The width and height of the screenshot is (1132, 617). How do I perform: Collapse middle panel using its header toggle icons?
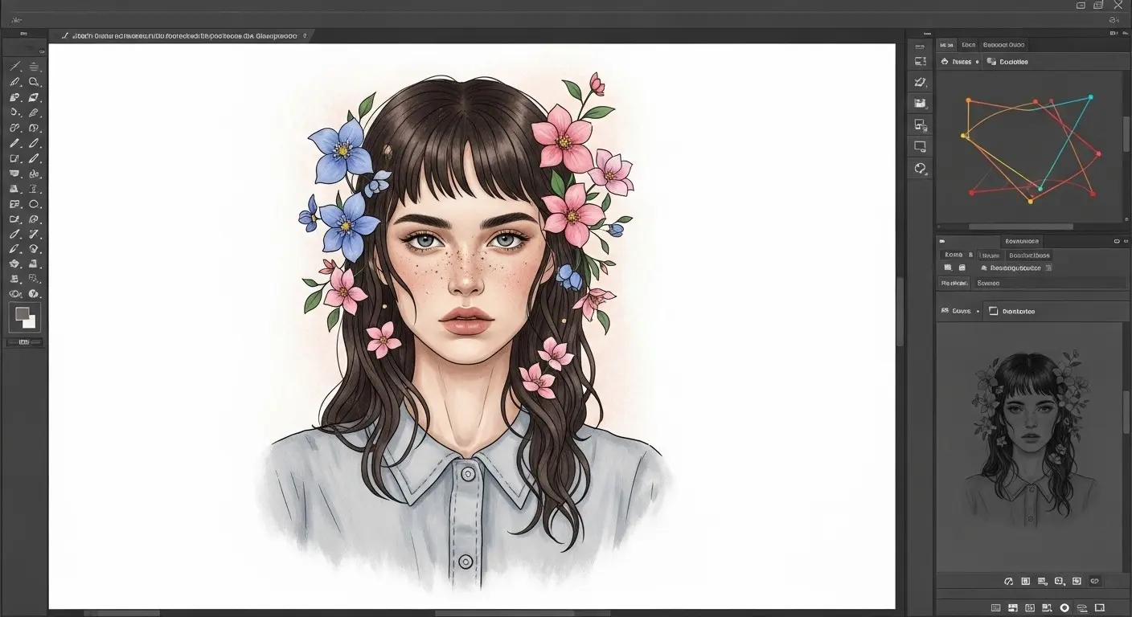[x=1121, y=241]
